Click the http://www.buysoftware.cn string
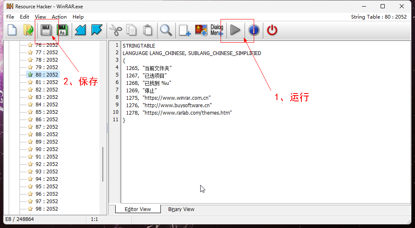Image resolution: width=415 pixels, height=228 pixels. [x=177, y=105]
